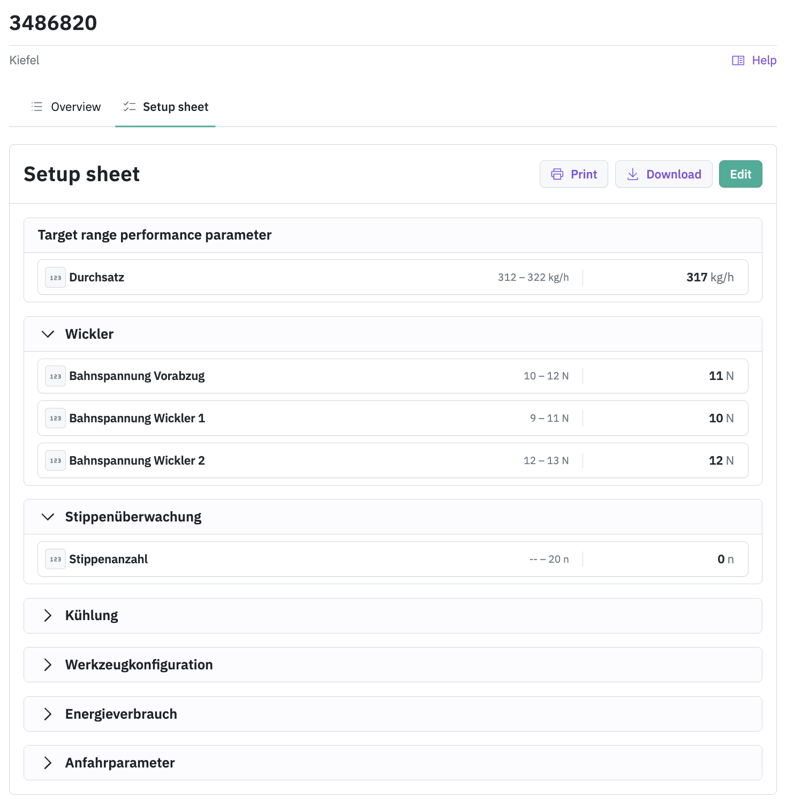Open the Help link

[x=764, y=61]
